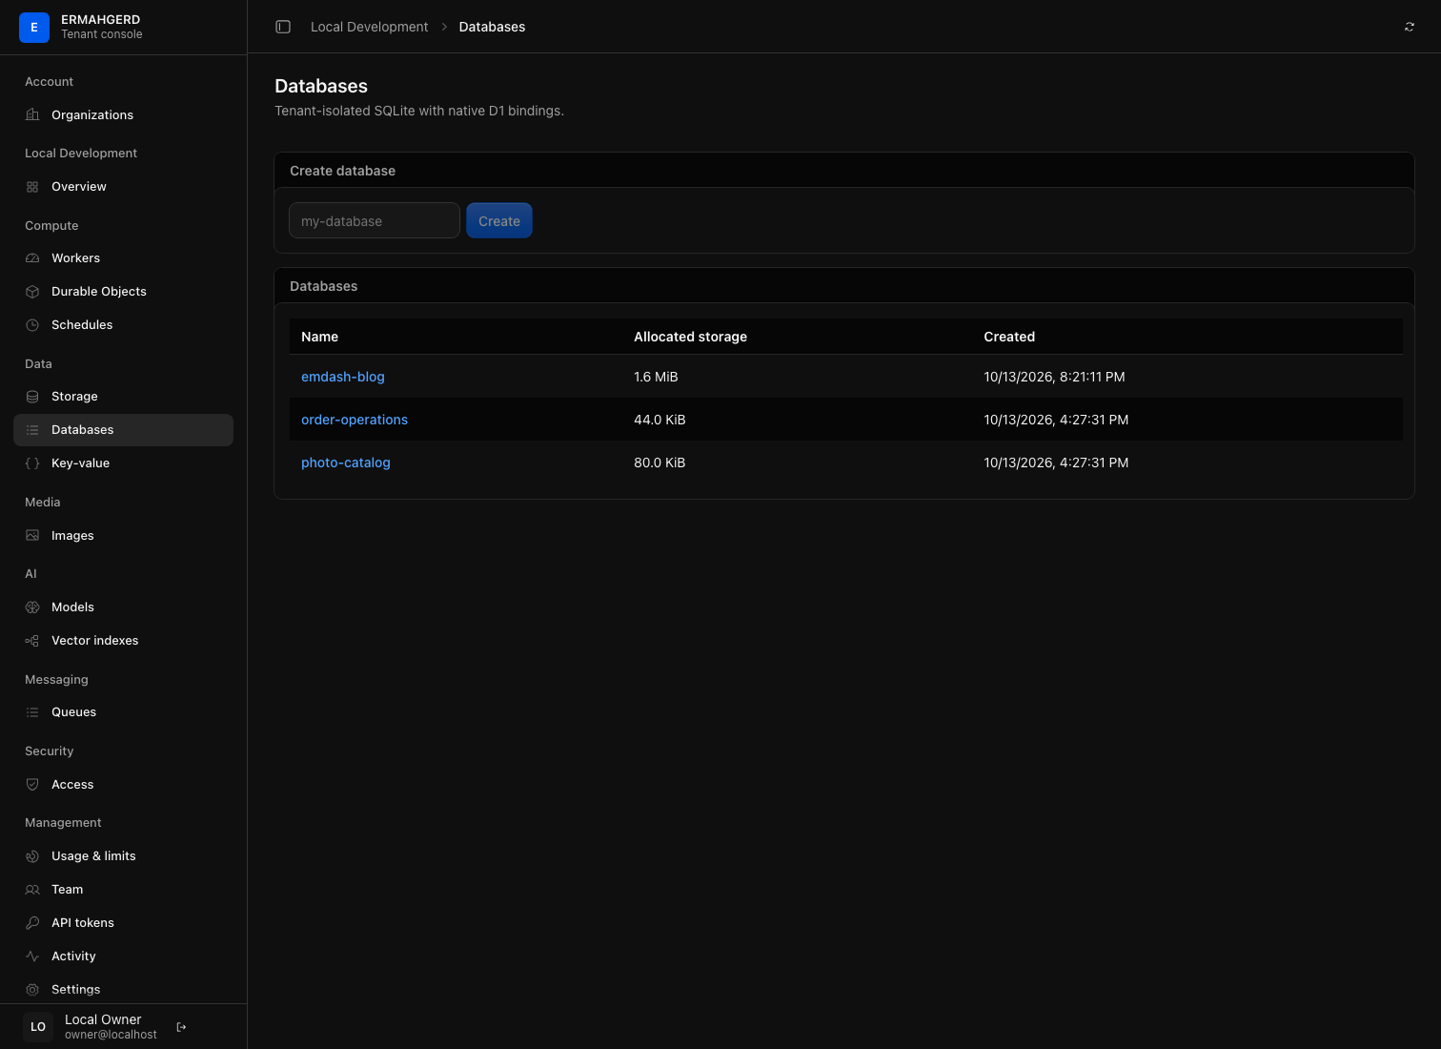Click the Storage cylinder icon
The width and height of the screenshot is (1441, 1049).
pyautogui.click(x=32, y=397)
